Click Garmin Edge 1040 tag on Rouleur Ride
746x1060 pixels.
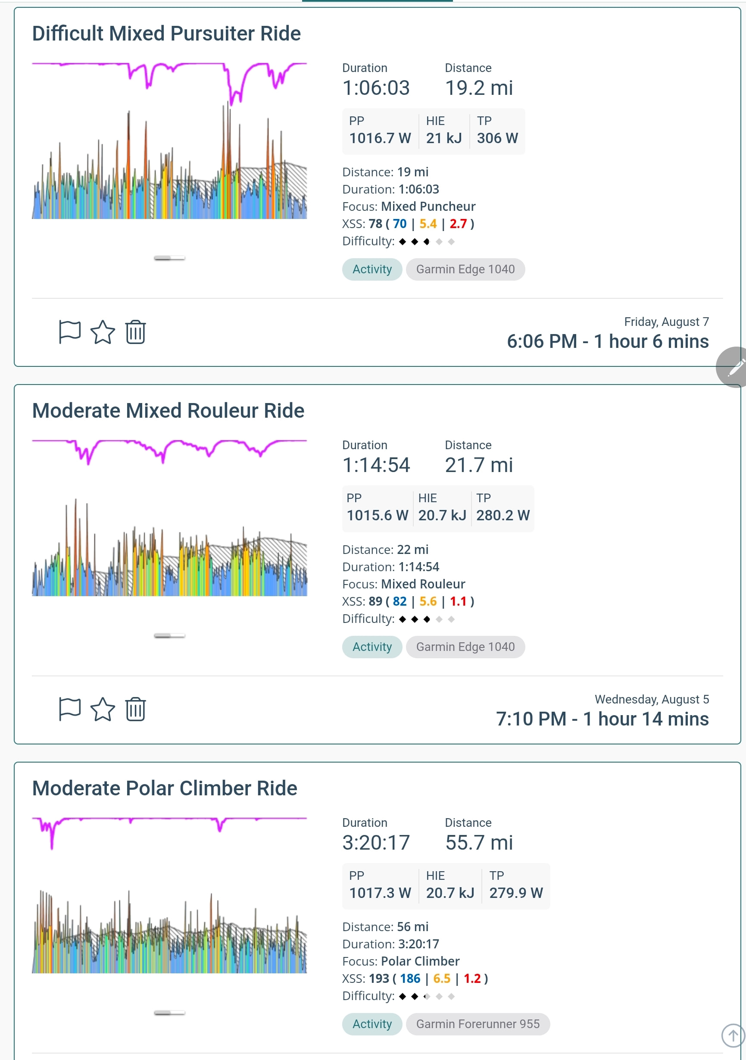click(x=465, y=647)
